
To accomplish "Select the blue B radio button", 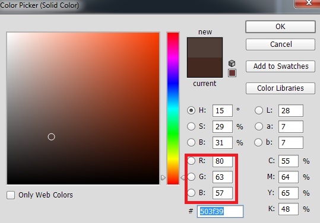I will pos(191,193).
